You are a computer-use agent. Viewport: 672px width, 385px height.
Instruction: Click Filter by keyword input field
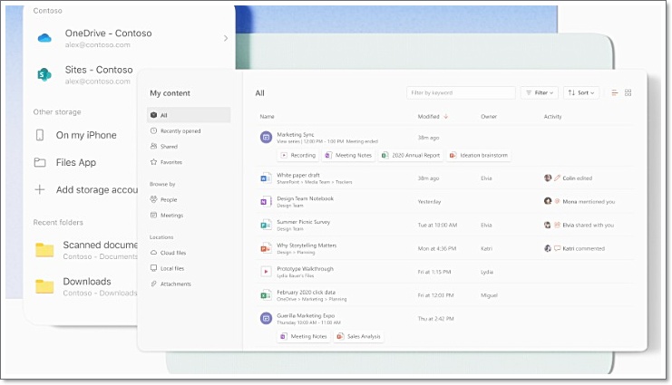(461, 93)
